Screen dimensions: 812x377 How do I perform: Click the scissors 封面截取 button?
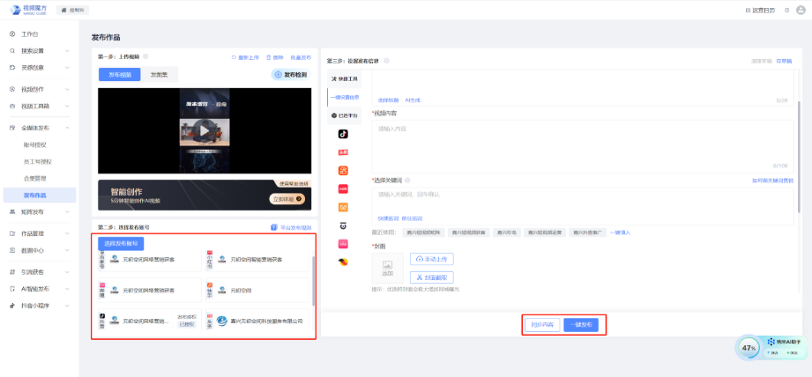click(x=432, y=277)
